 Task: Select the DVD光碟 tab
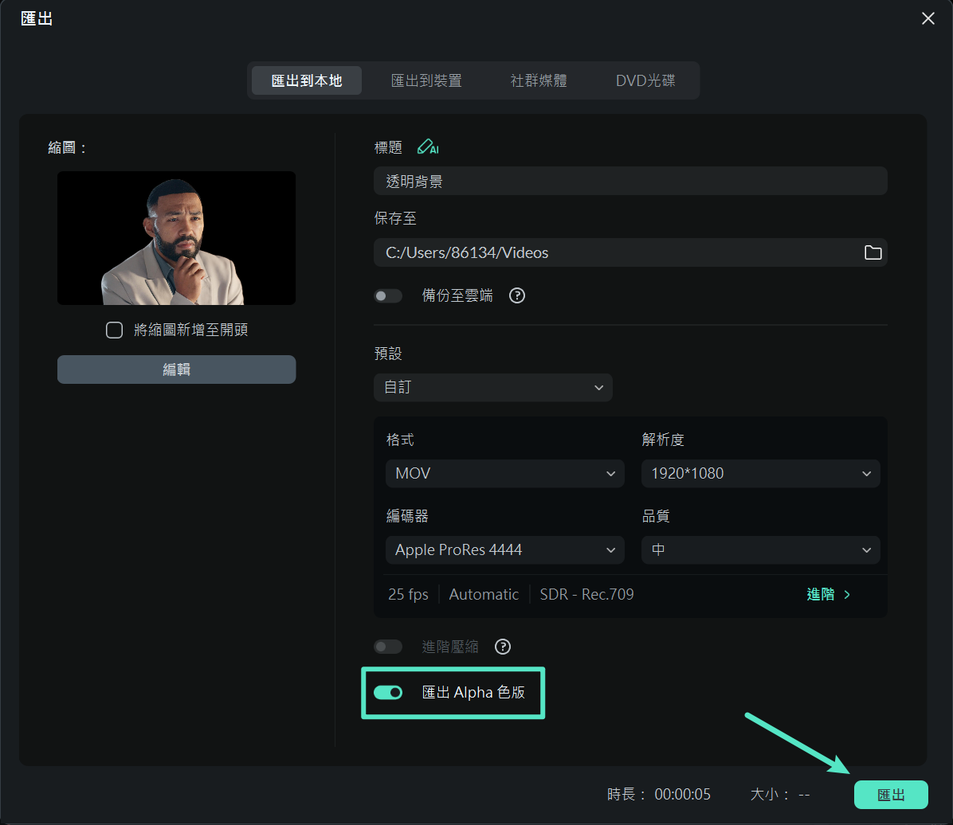tap(645, 80)
